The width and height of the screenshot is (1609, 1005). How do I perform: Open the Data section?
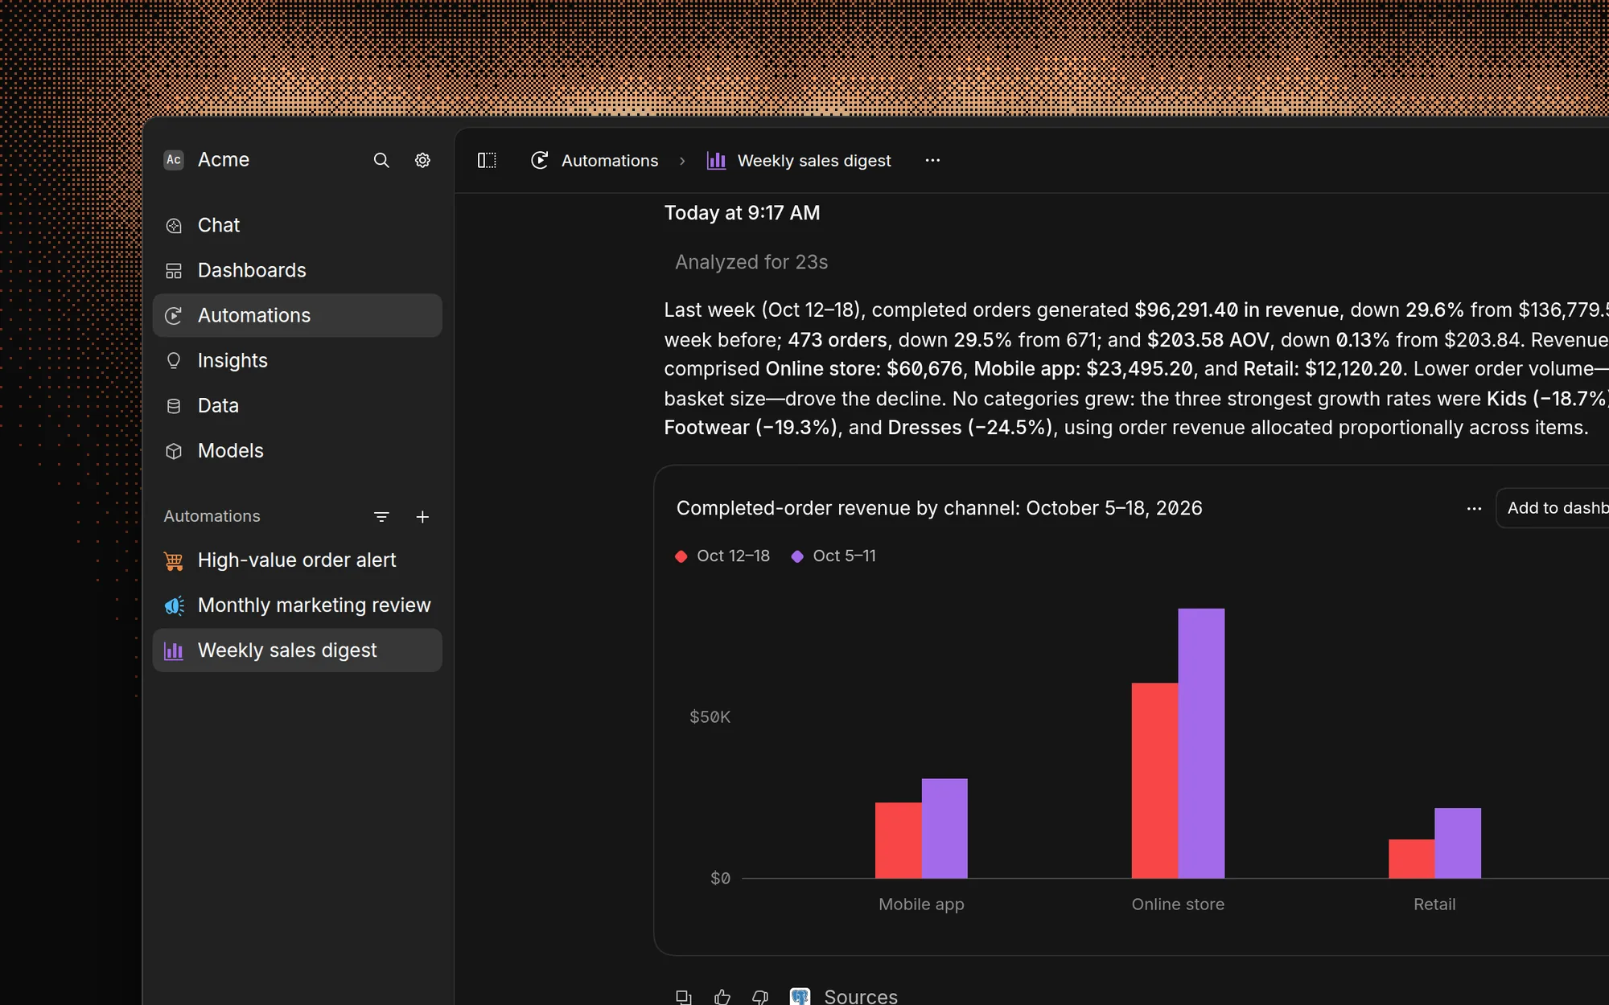pos(297,405)
